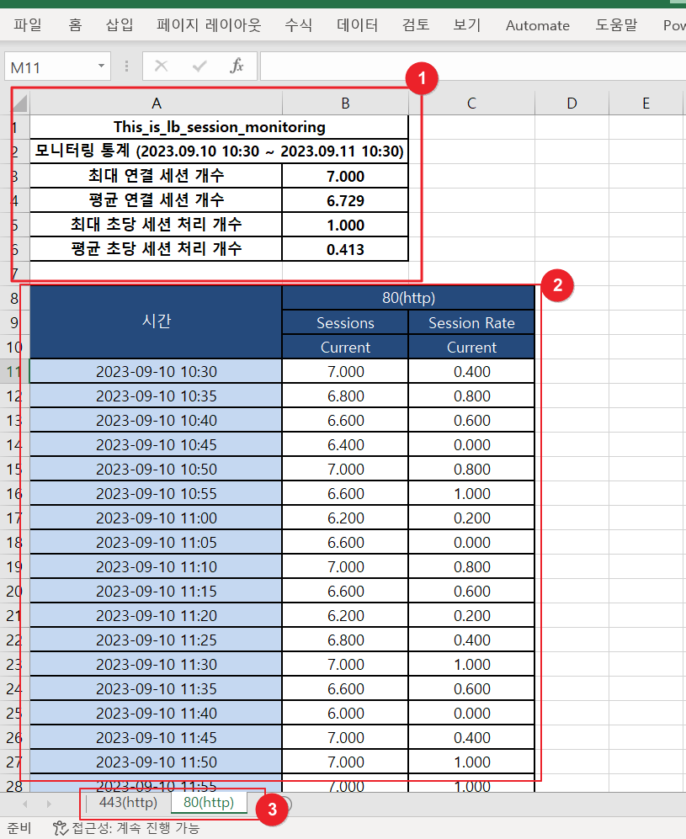
Task: Open the 페이지 레이아웃 ribbon tab
Action: tap(209, 25)
